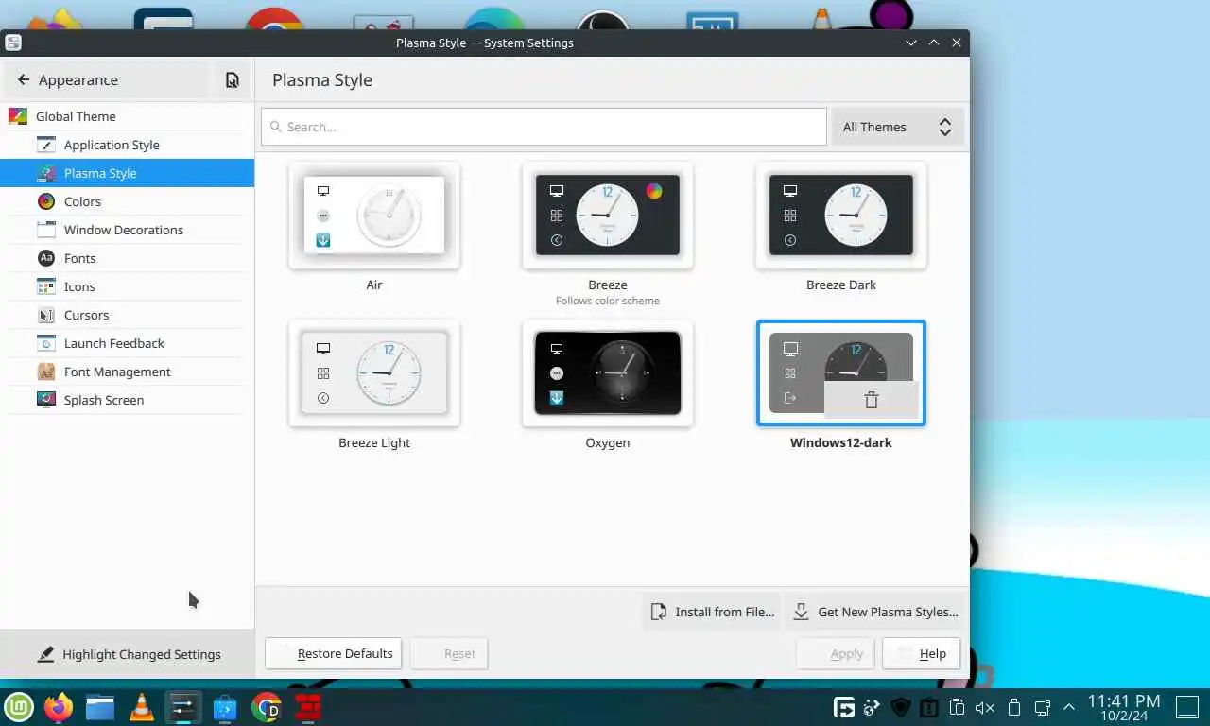Open Splash Screen settings
The height and width of the screenshot is (726, 1210).
(x=127, y=400)
